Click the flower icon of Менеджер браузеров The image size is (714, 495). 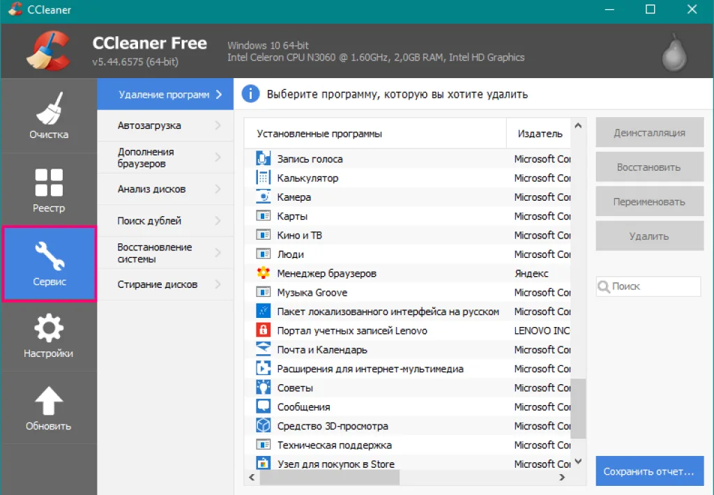(x=263, y=273)
